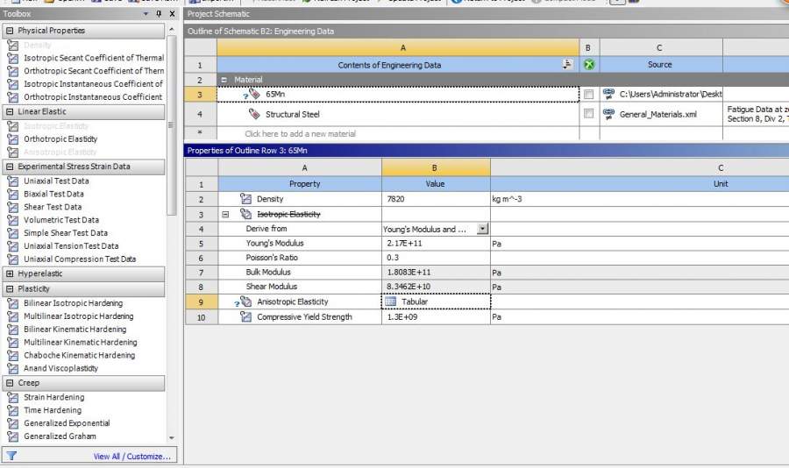This screenshot has height=468, width=789.
Task: Open View All / Customize link
Action: coord(131,457)
